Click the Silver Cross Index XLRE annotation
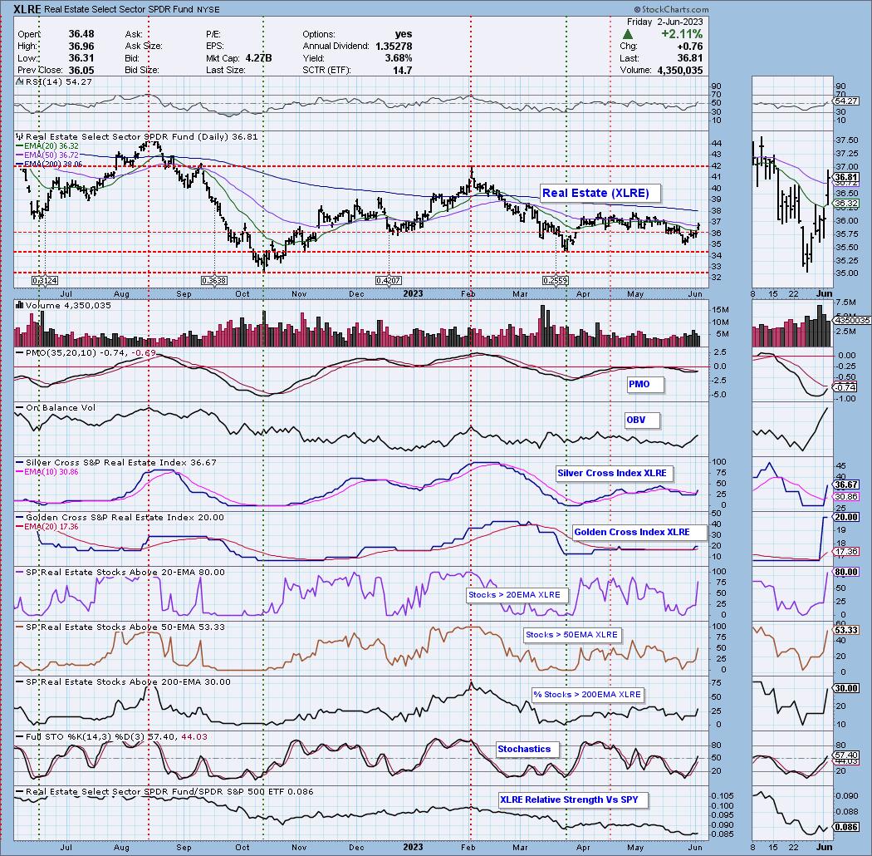Image resolution: width=872 pixels, height=856 pixels. tap(614, 473)
